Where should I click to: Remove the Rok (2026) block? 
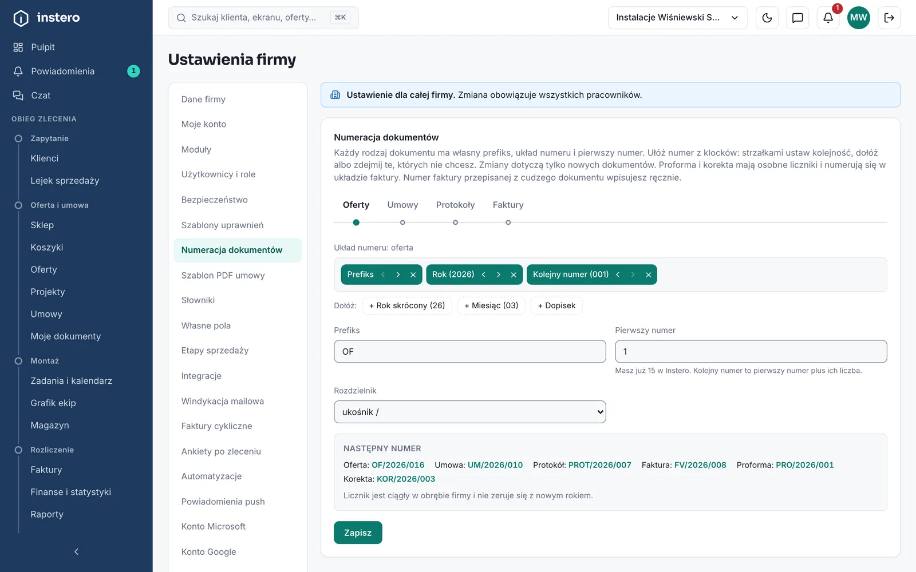tap(514, 275)
